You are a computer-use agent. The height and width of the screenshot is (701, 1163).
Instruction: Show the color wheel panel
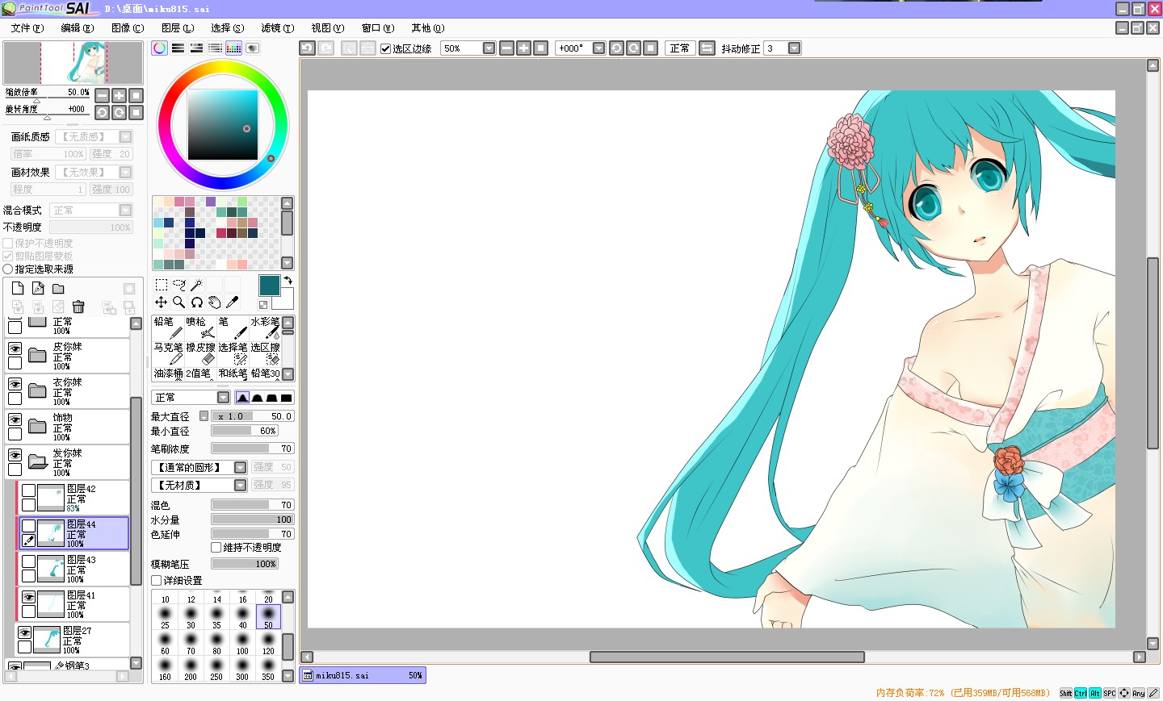click(159, 48)
